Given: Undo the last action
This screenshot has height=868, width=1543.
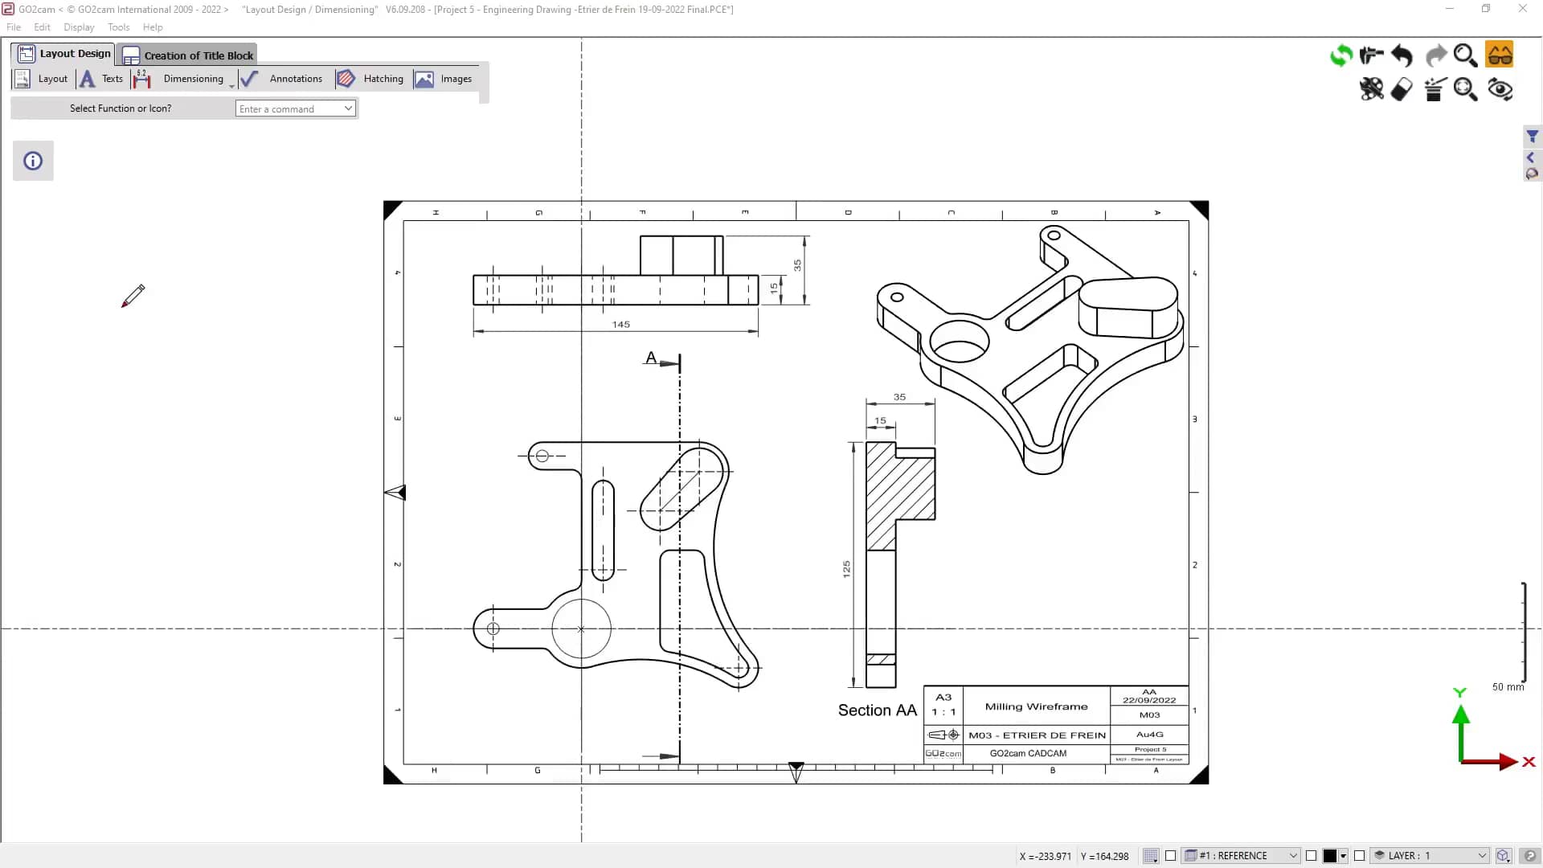Looking at the screenshot, I should pos(1402,55).
